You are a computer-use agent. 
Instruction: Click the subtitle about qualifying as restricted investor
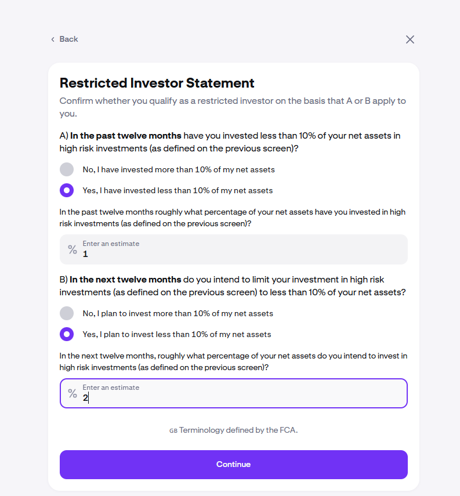pos(233,107)
